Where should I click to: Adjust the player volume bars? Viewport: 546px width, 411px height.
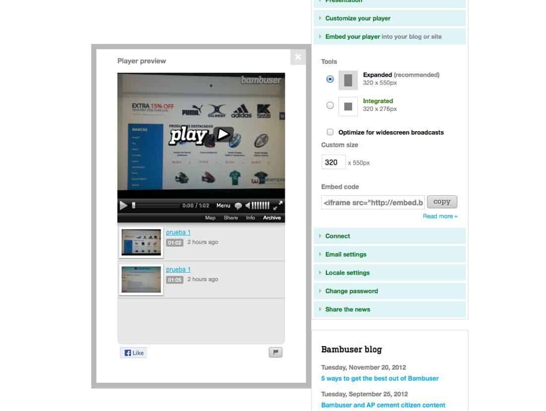pos(261,205)
